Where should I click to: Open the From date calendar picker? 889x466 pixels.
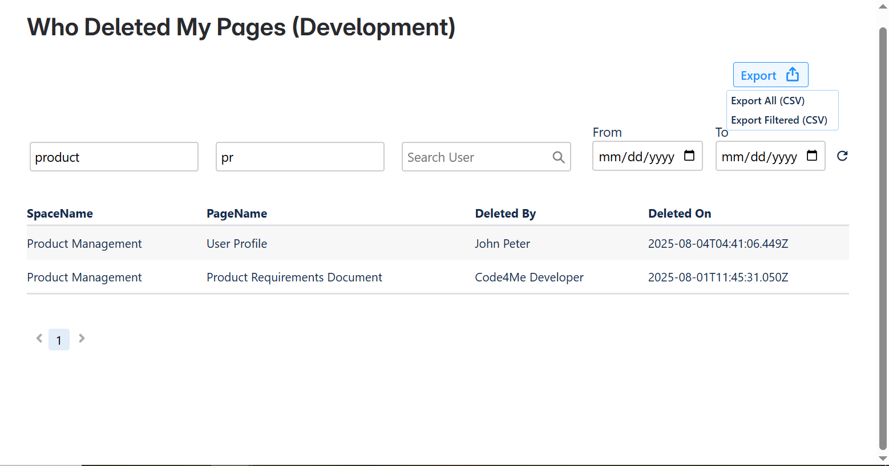tap(689, 156)
